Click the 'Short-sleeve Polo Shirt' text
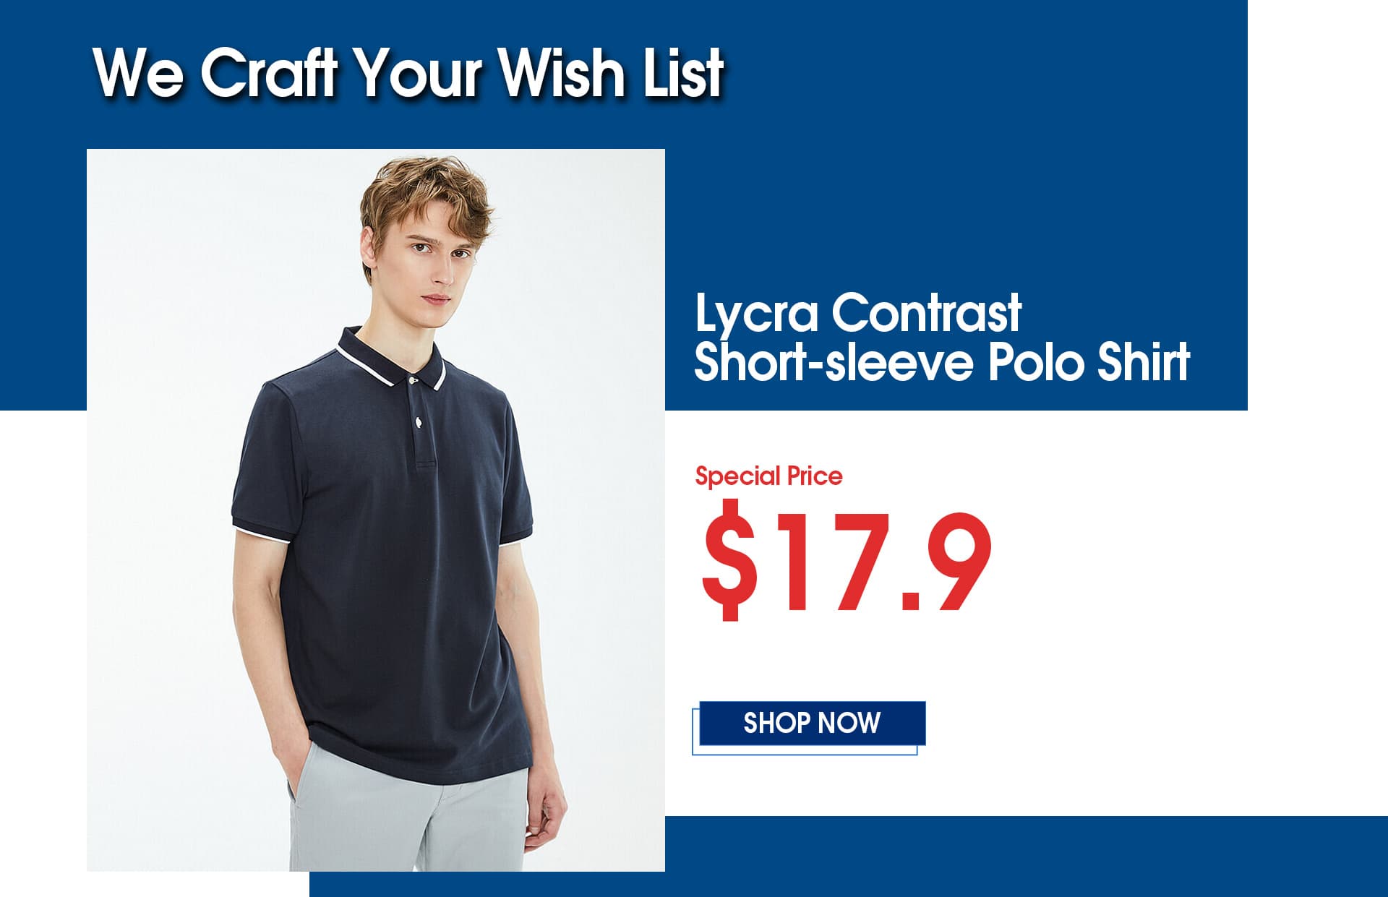 [942, 361]
